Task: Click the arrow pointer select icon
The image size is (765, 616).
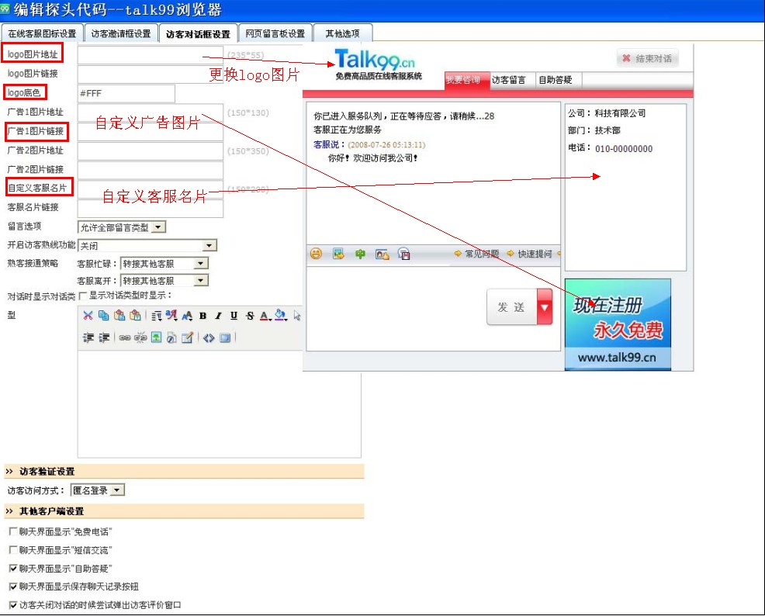Action: point(297,316)
